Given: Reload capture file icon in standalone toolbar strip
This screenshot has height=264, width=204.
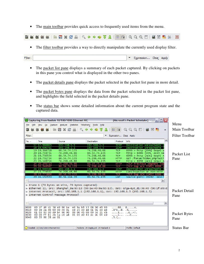Looking at the screenshot, I should (71, 37).
